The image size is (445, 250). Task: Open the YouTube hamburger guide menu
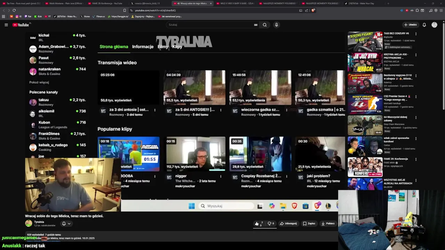click(6, 25)
